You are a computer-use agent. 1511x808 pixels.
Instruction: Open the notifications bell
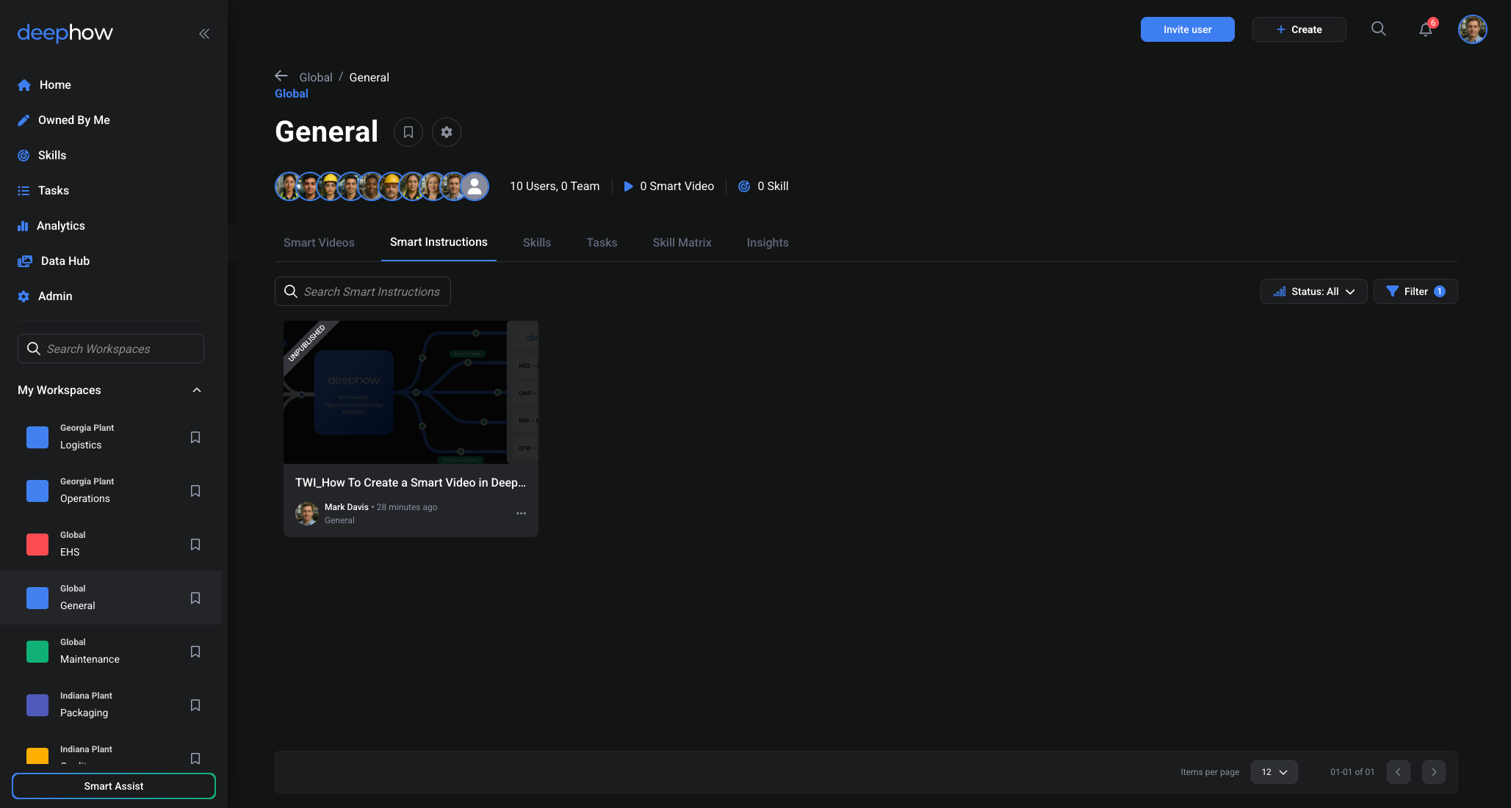point(1425,29)
